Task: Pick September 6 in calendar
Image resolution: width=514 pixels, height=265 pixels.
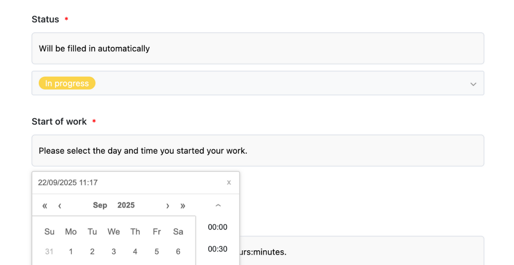Action: coord(178,252)
